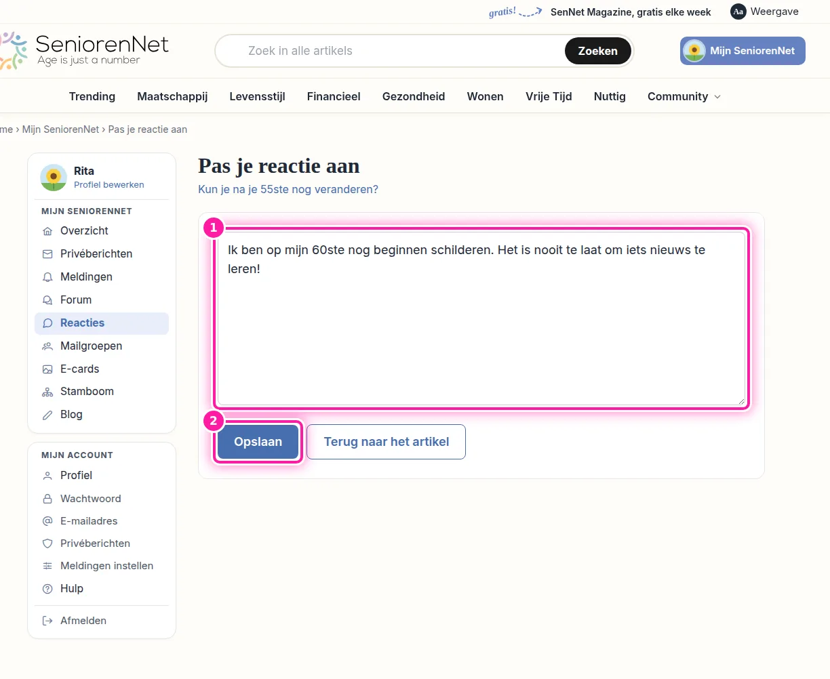Click the pencil icon beside Blog
This screenshot has height=679, width=830.
pyautogui.click(x=47, y=415)
